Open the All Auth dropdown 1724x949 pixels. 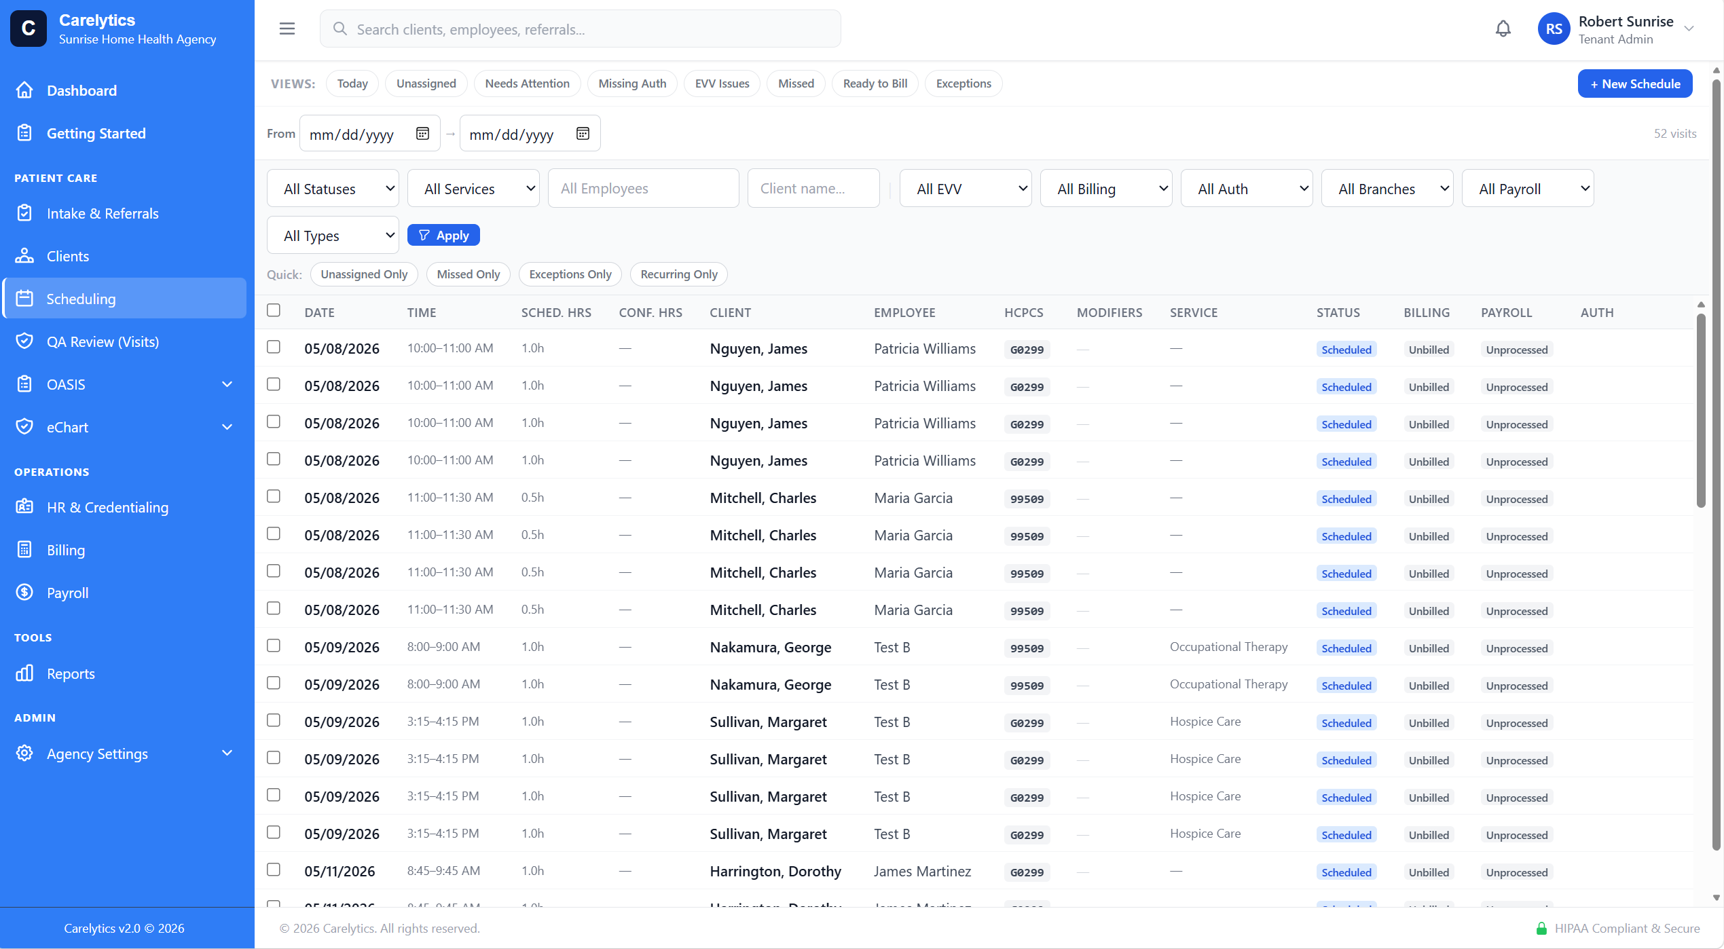click(1247, 188)
